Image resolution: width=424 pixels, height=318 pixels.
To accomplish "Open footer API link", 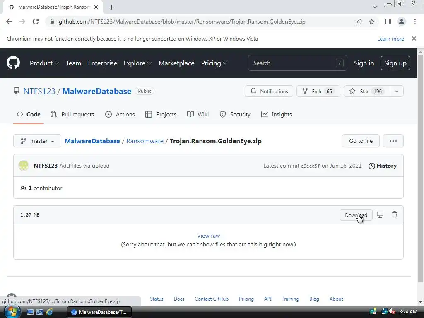I will click(x=268, y=299).
